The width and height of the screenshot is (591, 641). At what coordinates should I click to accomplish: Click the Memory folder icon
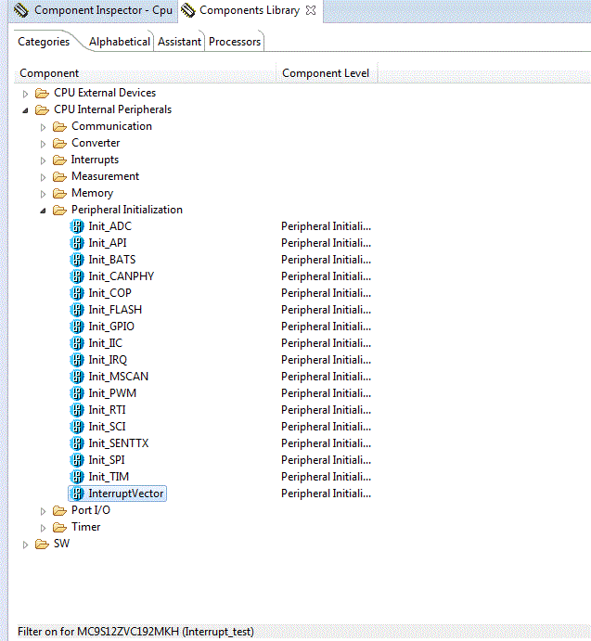[59, 193]
